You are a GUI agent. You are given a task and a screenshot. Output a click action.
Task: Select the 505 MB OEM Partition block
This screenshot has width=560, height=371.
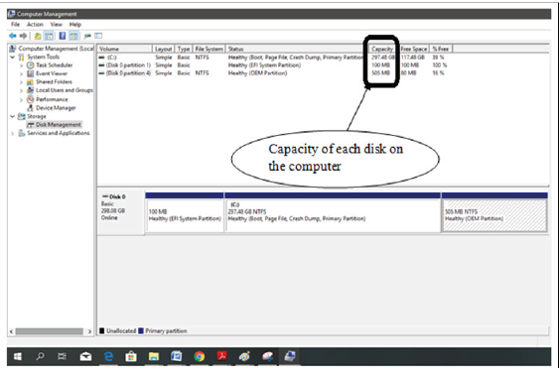494,215
